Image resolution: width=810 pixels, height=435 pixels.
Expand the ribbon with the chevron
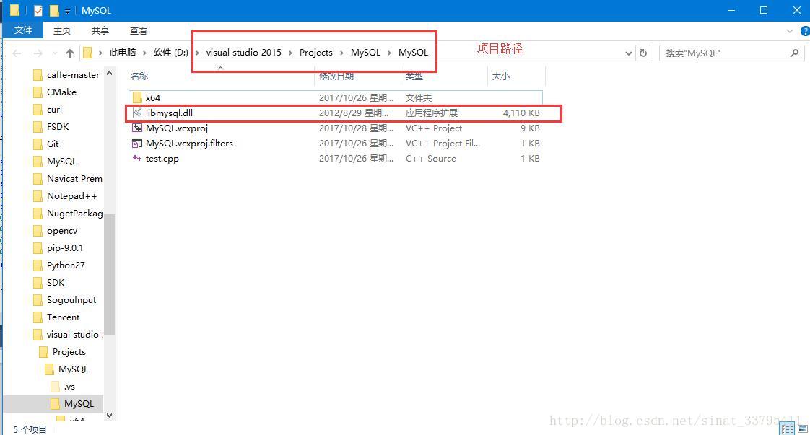point(789,32)
